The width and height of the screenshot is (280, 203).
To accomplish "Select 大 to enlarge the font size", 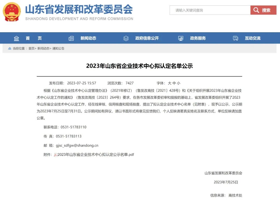I will (x=170, y=83).
